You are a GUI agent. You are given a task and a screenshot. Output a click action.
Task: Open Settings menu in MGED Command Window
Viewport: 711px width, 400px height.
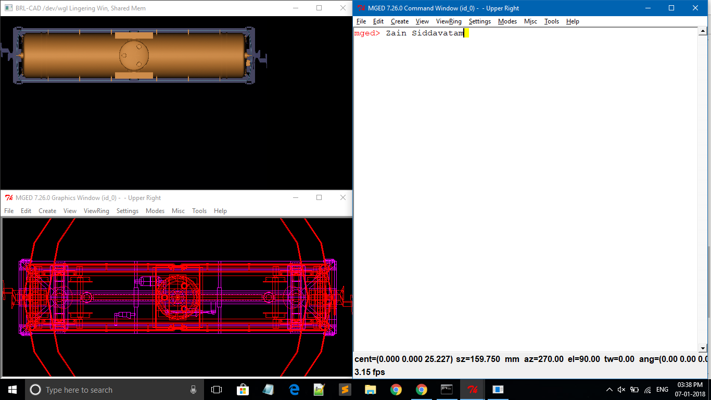tap(480, 21)
